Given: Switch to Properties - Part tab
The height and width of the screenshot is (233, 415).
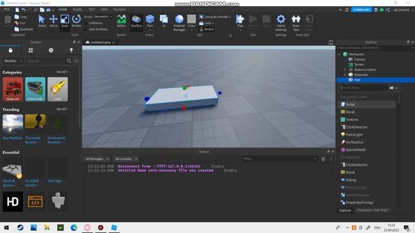Looking at the screenshot, I should pyautogui.click(x=373, y=210).
